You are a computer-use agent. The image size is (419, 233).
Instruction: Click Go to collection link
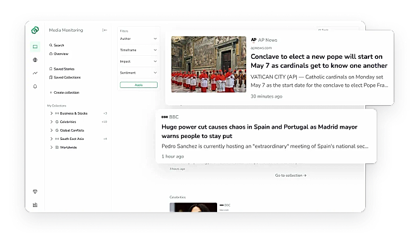point(291,175)
